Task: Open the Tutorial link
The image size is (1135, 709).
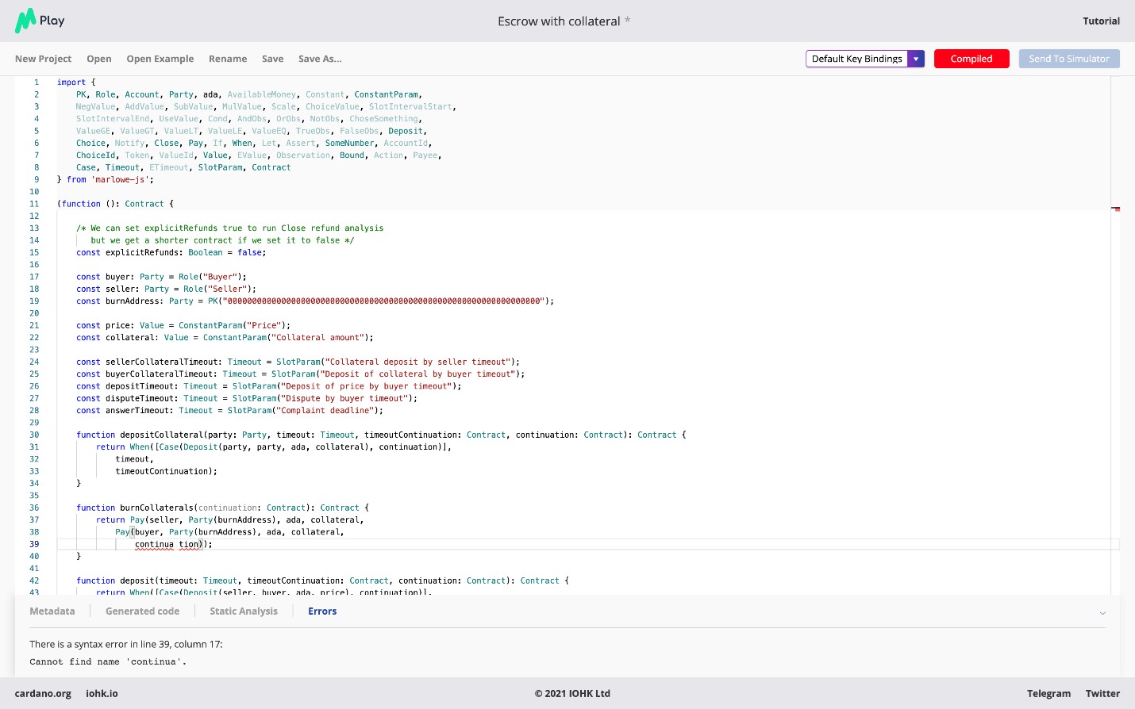Action: (1101, 21)
